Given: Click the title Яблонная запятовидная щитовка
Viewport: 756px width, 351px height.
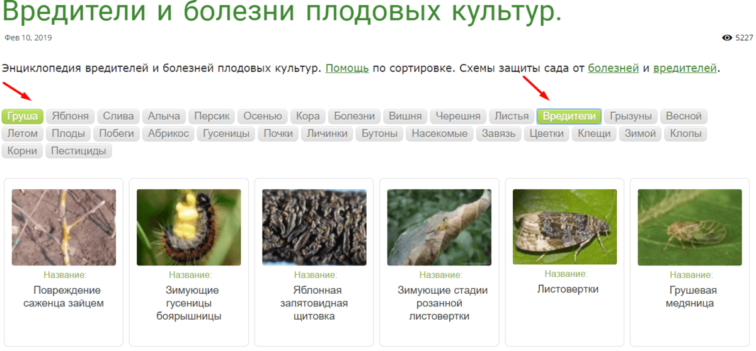Looking at the screenshot, I should click(x=314, y=303).
